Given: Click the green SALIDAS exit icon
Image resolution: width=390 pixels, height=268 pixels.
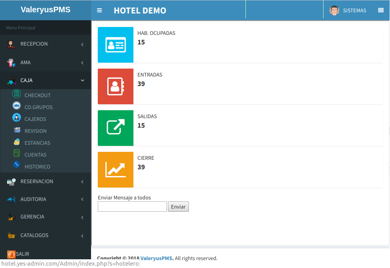Looking at the screenshot, I should click(115, 128).
